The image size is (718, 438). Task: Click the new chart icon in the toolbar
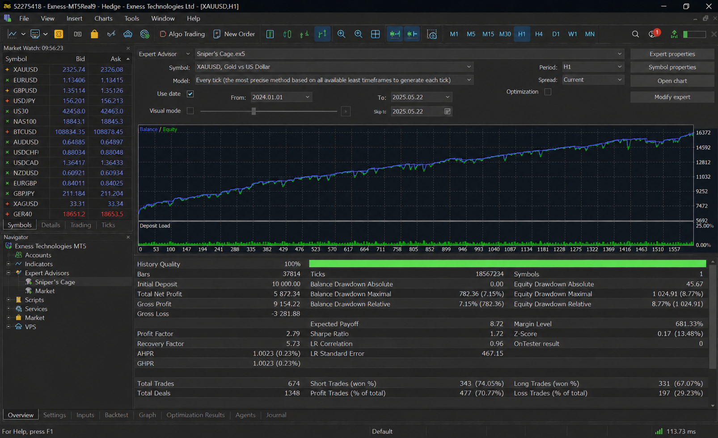click(x=13, y=34)
